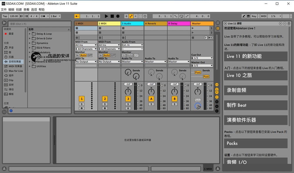Switch to Session view with bars icon
This screenshot has height=173, width=294.
coord(218,28)
